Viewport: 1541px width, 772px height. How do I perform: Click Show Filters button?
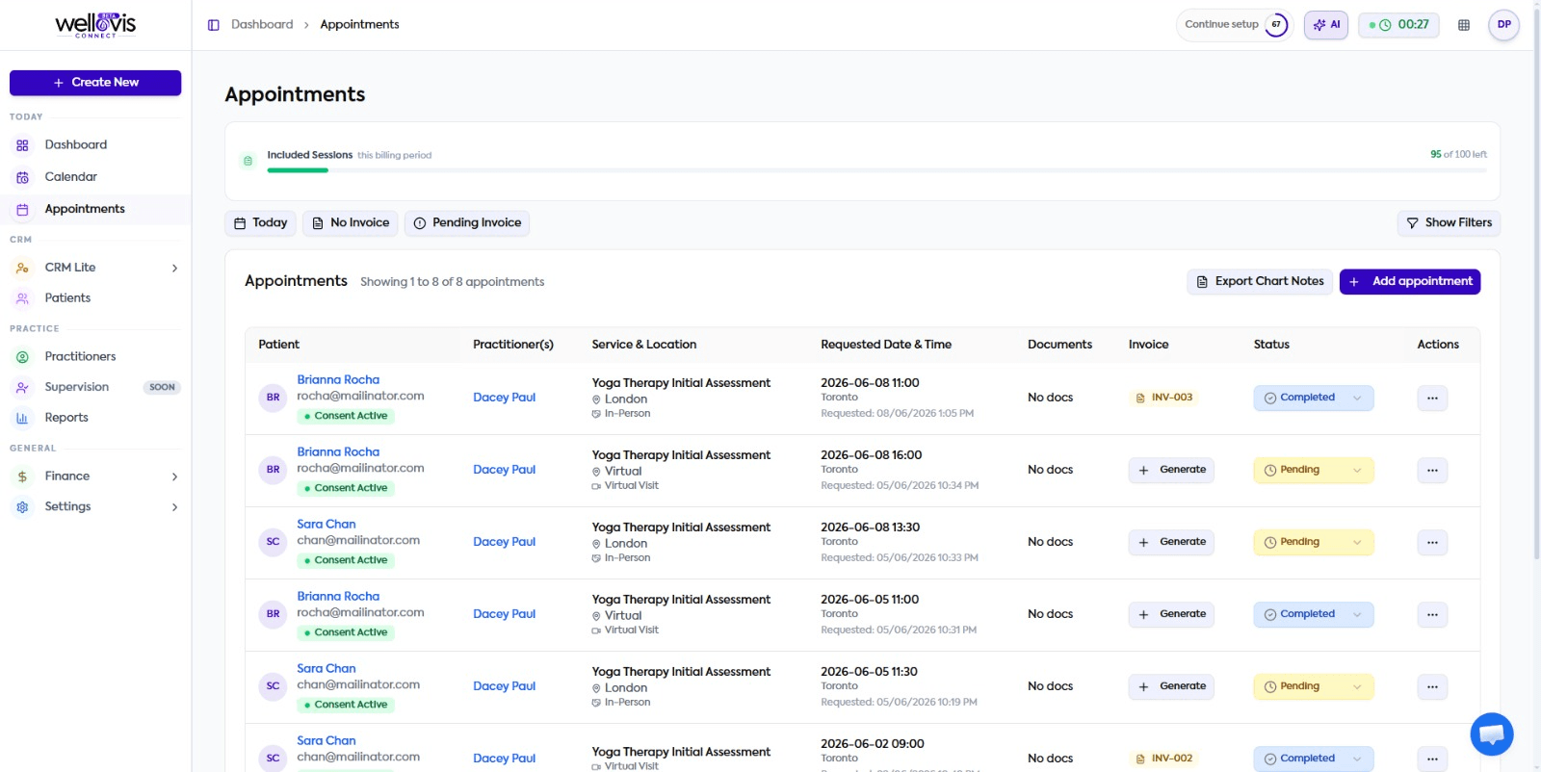point(1449,223)
